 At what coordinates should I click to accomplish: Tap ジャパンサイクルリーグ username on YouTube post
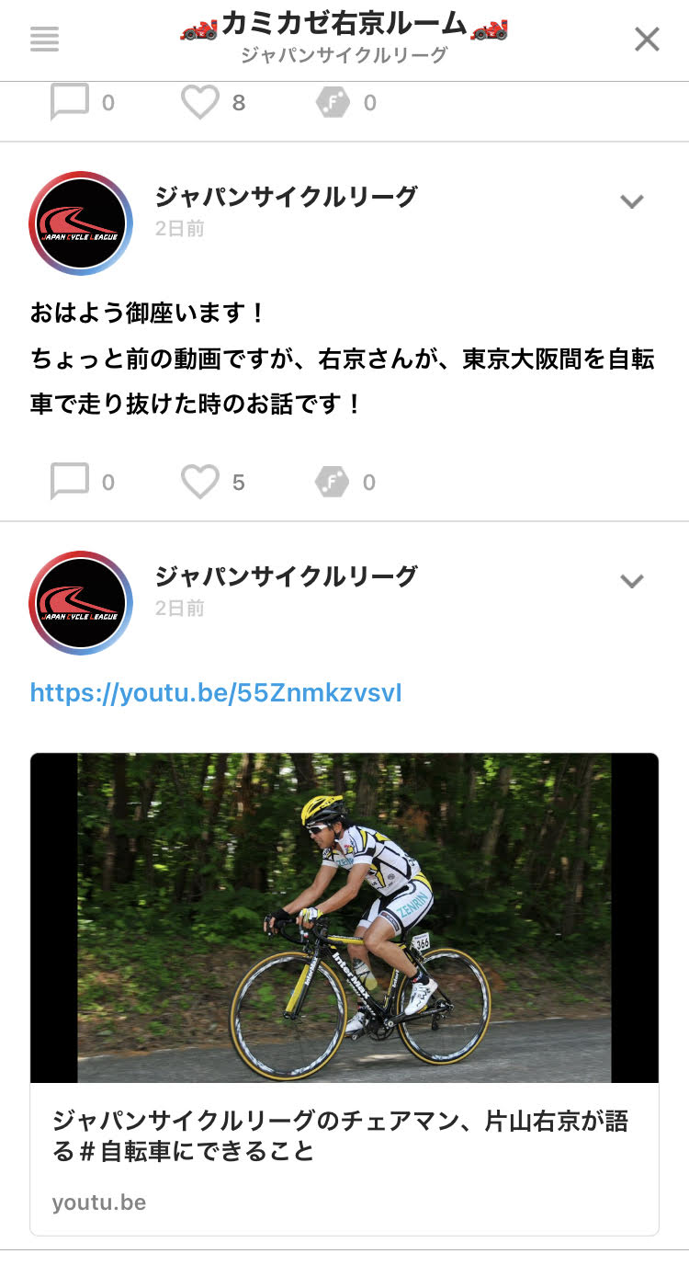click(286, 576)
